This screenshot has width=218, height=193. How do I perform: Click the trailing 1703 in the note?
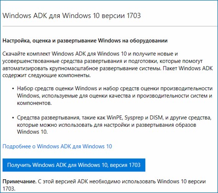[9, 189]
